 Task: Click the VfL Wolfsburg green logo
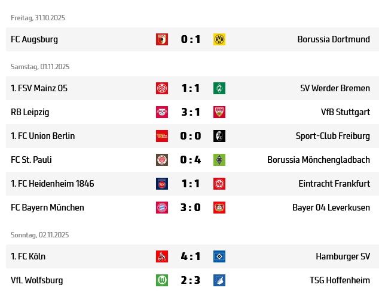click(162, 280)
